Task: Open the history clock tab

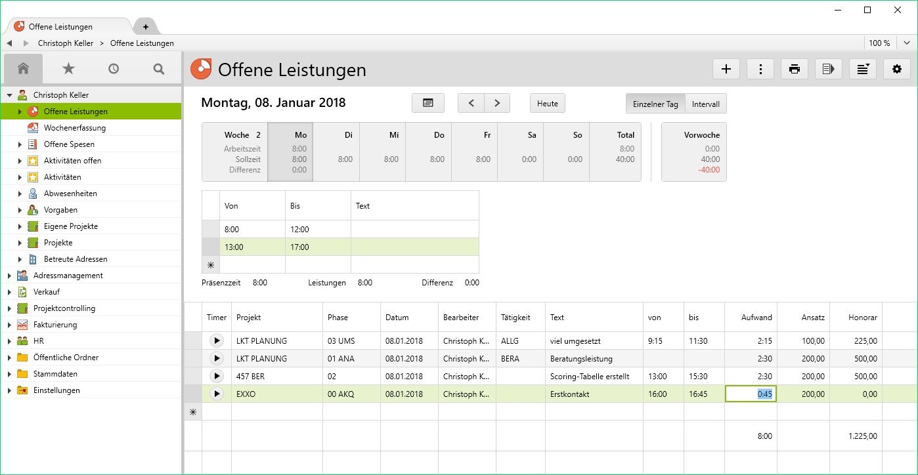Action: 114,68
